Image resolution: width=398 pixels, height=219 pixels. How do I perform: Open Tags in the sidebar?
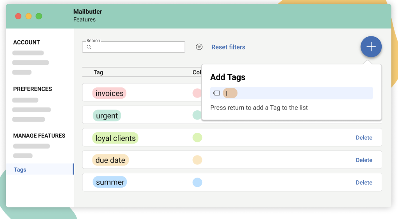pos(40,169)
